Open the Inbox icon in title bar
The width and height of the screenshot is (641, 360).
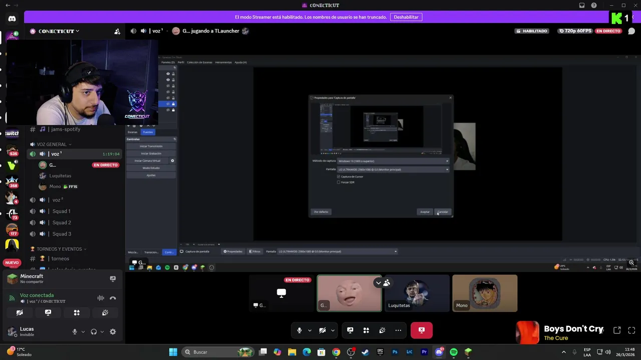click(581, 5)
